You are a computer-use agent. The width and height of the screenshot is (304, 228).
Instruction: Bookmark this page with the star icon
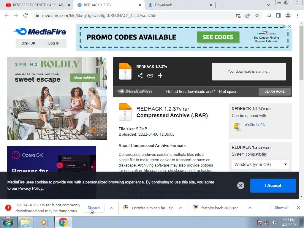coord(257,15)
